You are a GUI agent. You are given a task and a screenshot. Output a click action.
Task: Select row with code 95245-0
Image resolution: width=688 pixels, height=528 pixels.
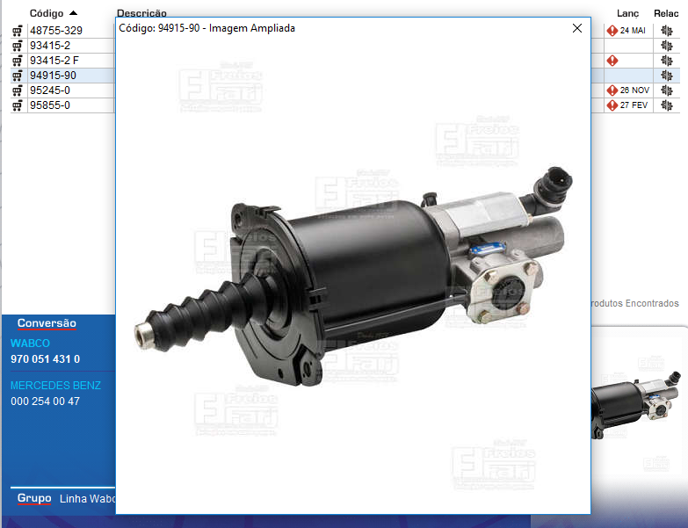pyautogui.click(x=50, y=90)
